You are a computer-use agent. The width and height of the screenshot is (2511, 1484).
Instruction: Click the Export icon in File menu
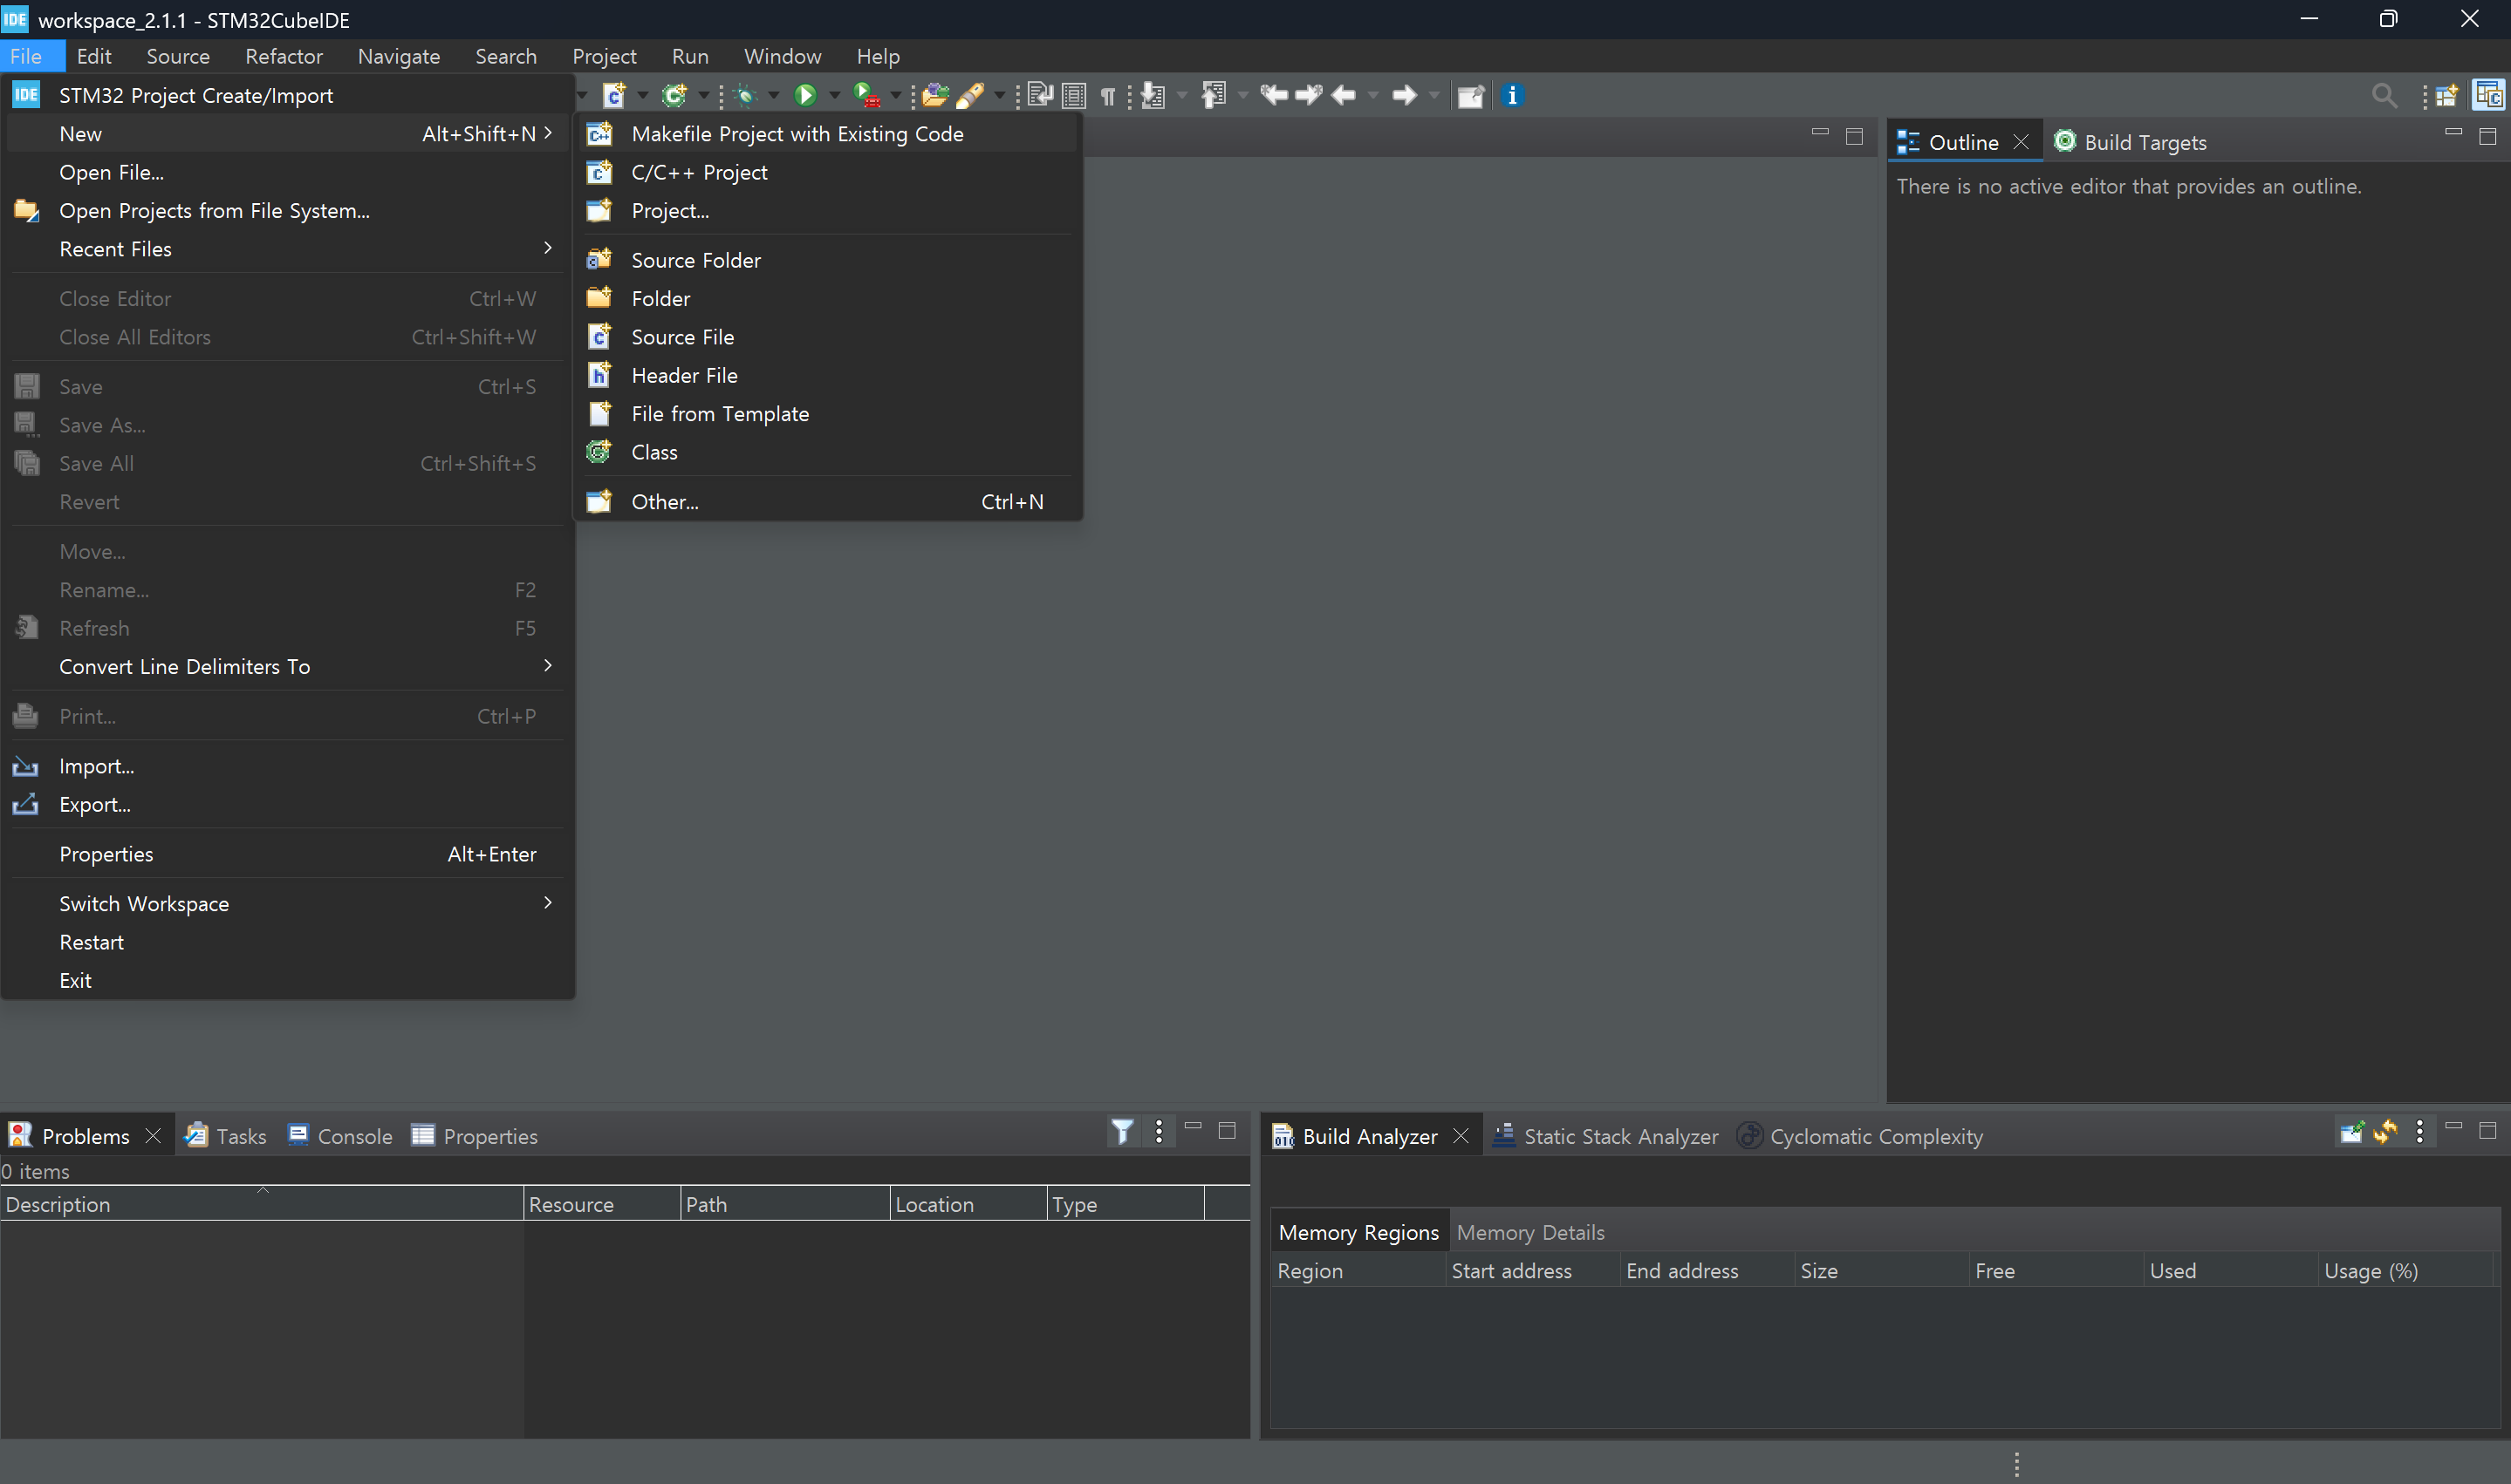pos(25,804)
